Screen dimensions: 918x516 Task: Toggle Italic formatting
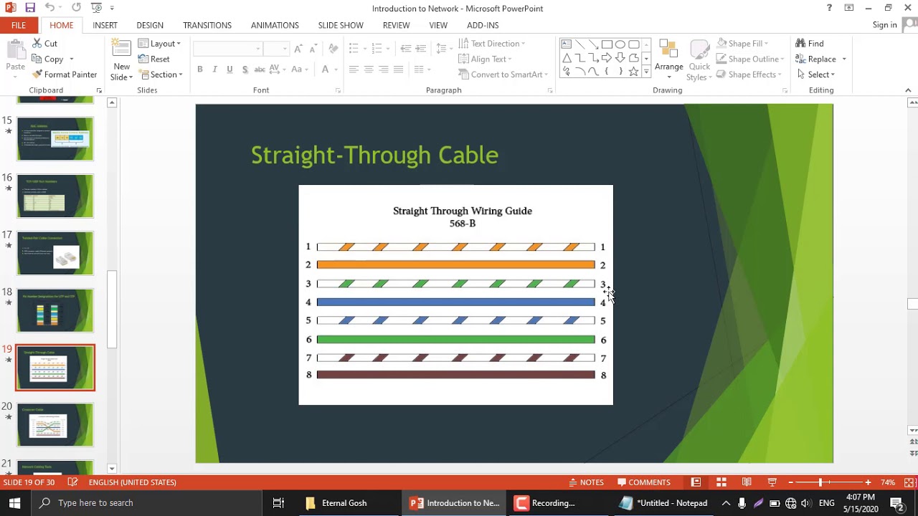[214, 70]
